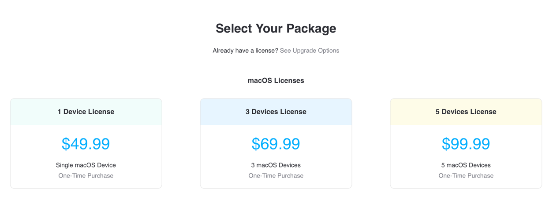Select the 1 Device License card header
This screenshot has height=200, width=553.
[86, 112]
